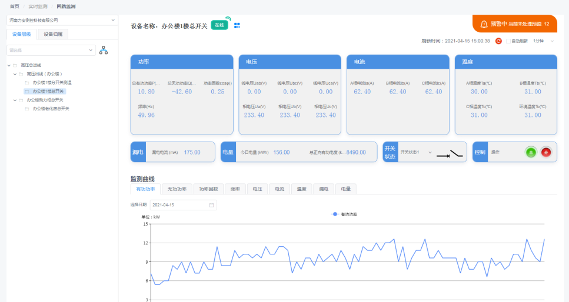Enable the 自动刷新 checkbox
Screen dimensions: 569x302
tap(508, 41)
